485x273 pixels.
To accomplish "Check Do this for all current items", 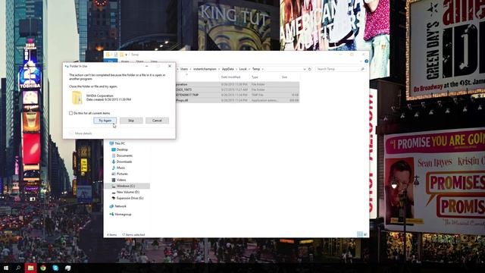I will [70, 113].
